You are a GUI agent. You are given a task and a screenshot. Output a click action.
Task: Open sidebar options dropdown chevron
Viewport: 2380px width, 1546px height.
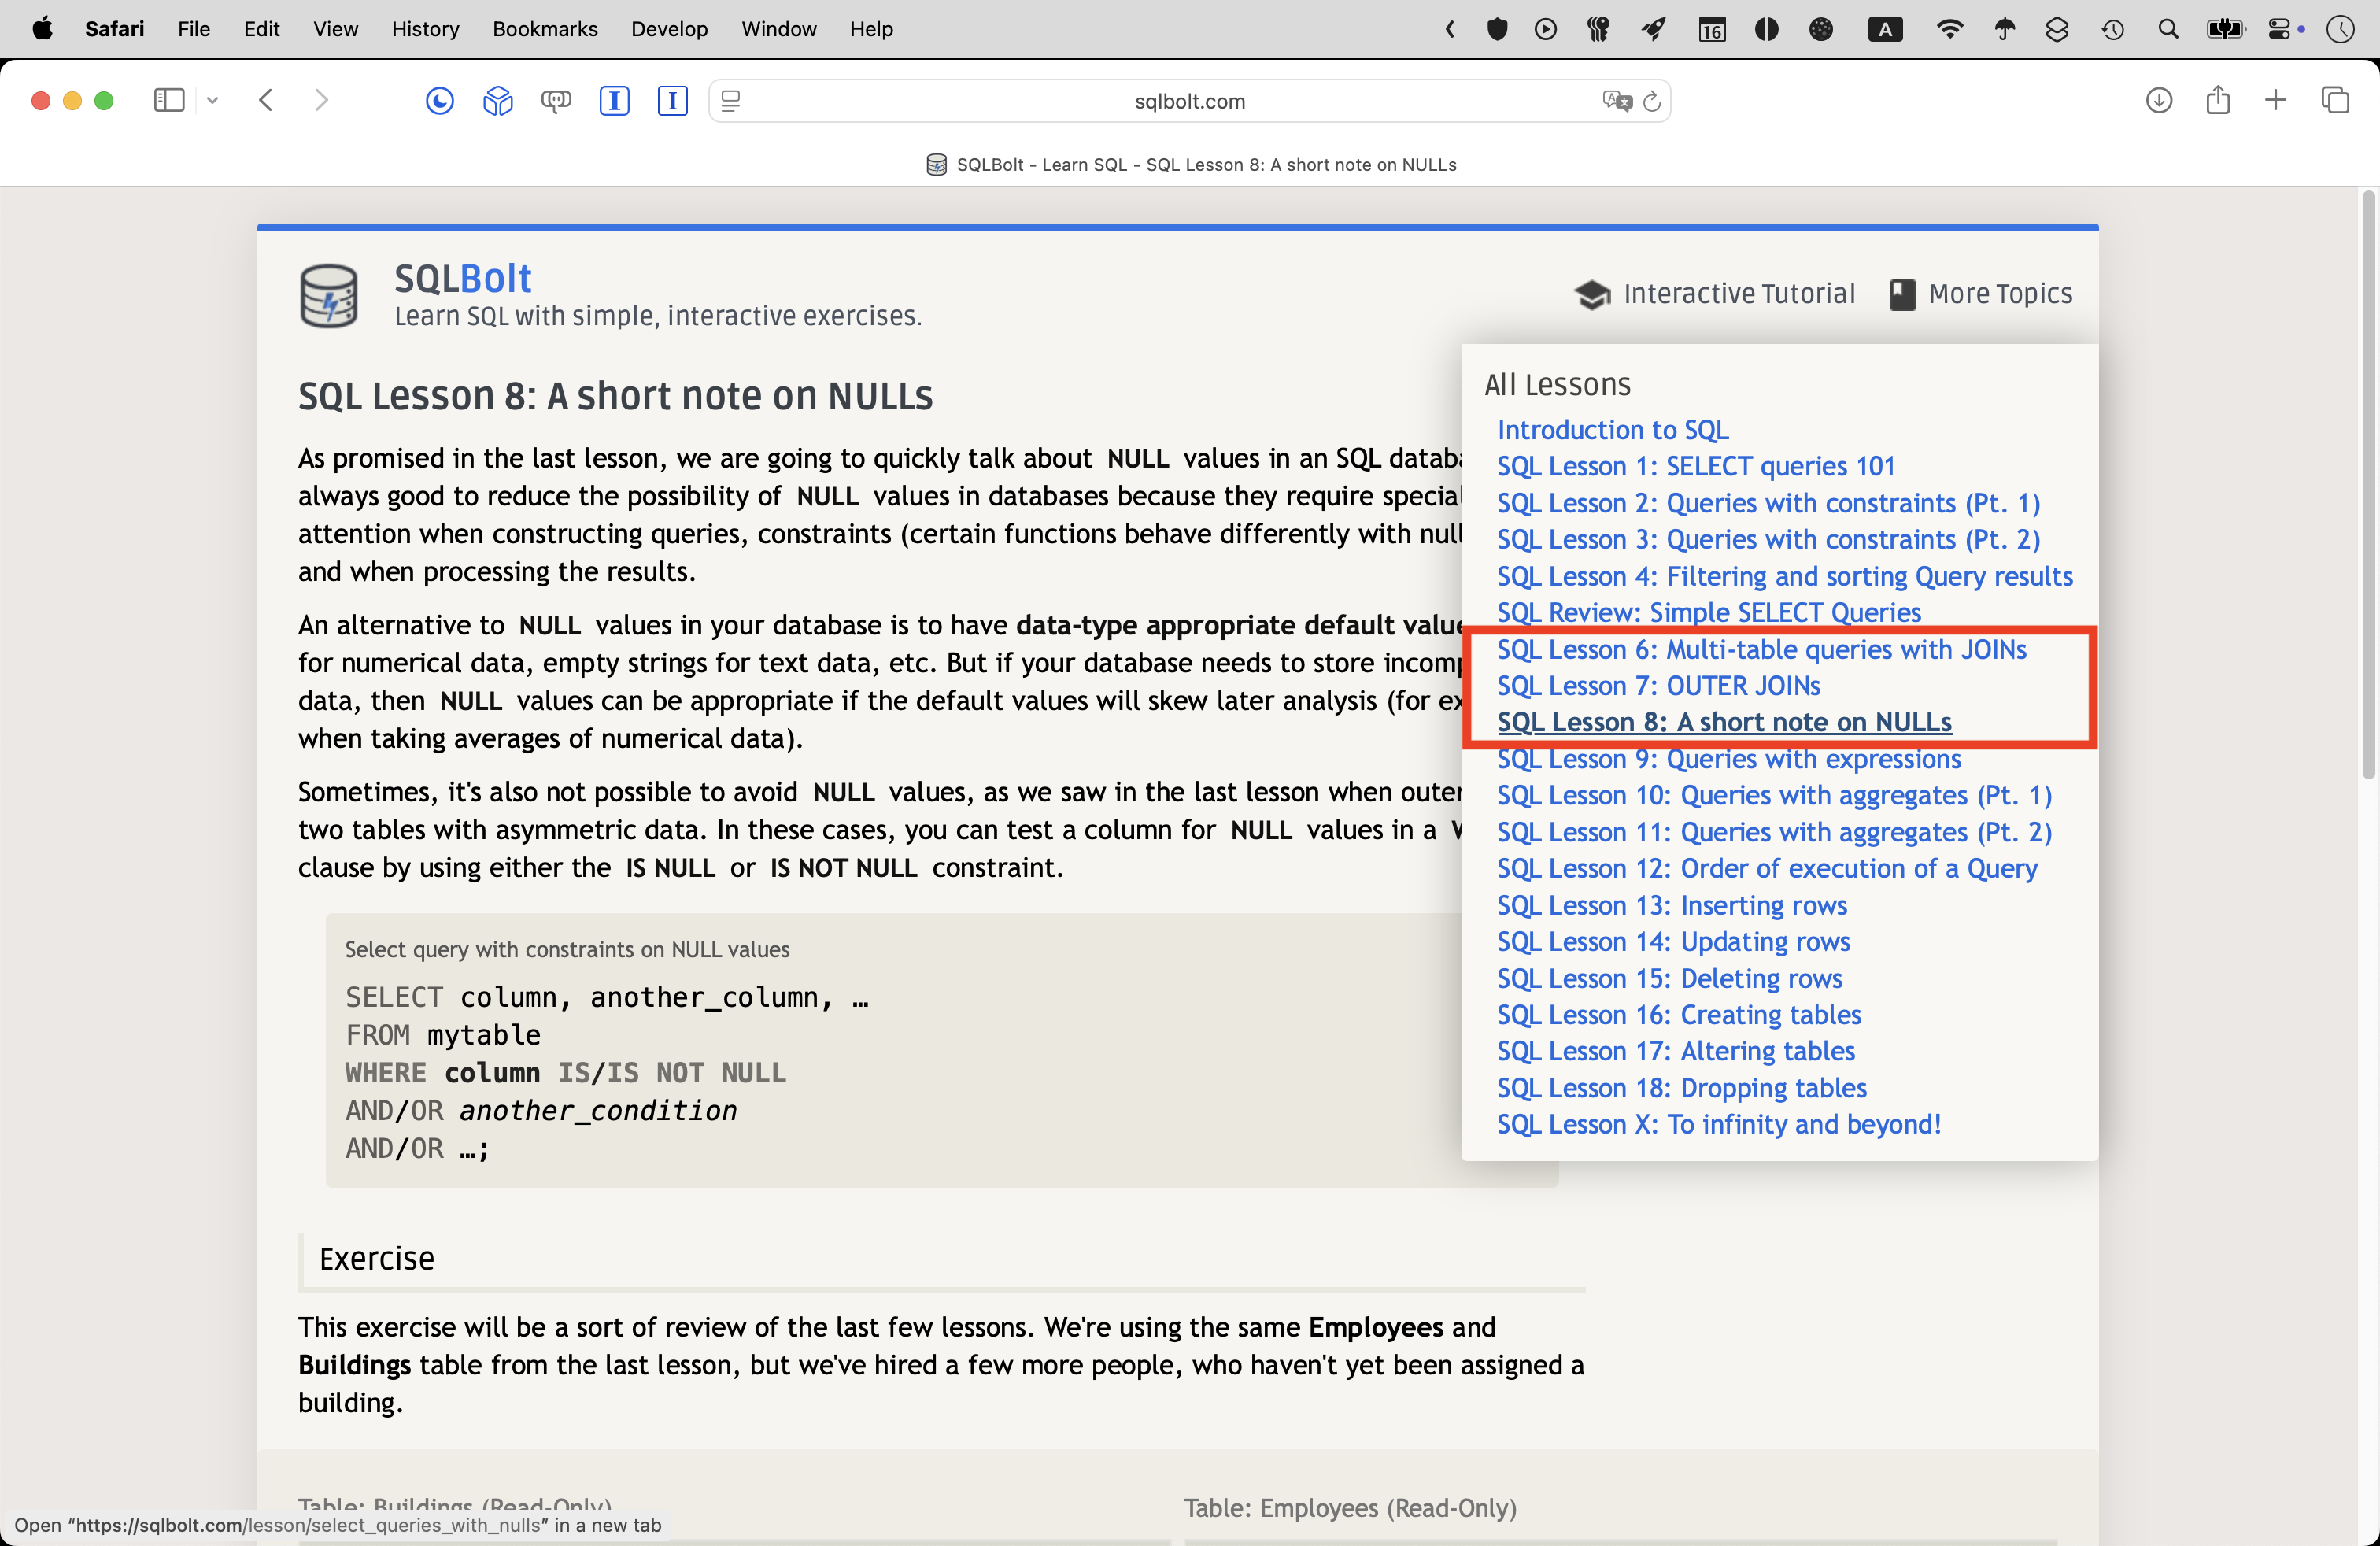coord(212,100)
